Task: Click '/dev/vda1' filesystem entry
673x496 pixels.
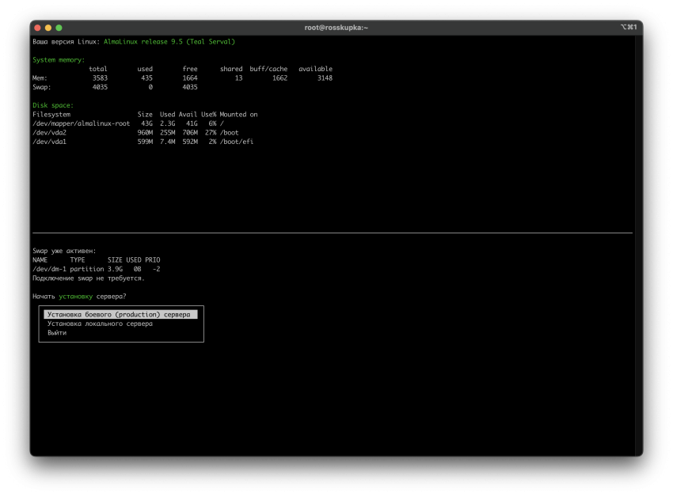Action: [49, 142]
